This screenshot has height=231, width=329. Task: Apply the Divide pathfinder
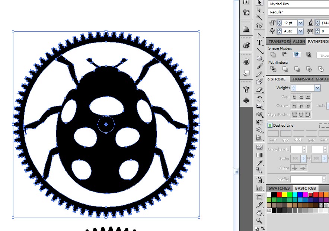point(273,69)
